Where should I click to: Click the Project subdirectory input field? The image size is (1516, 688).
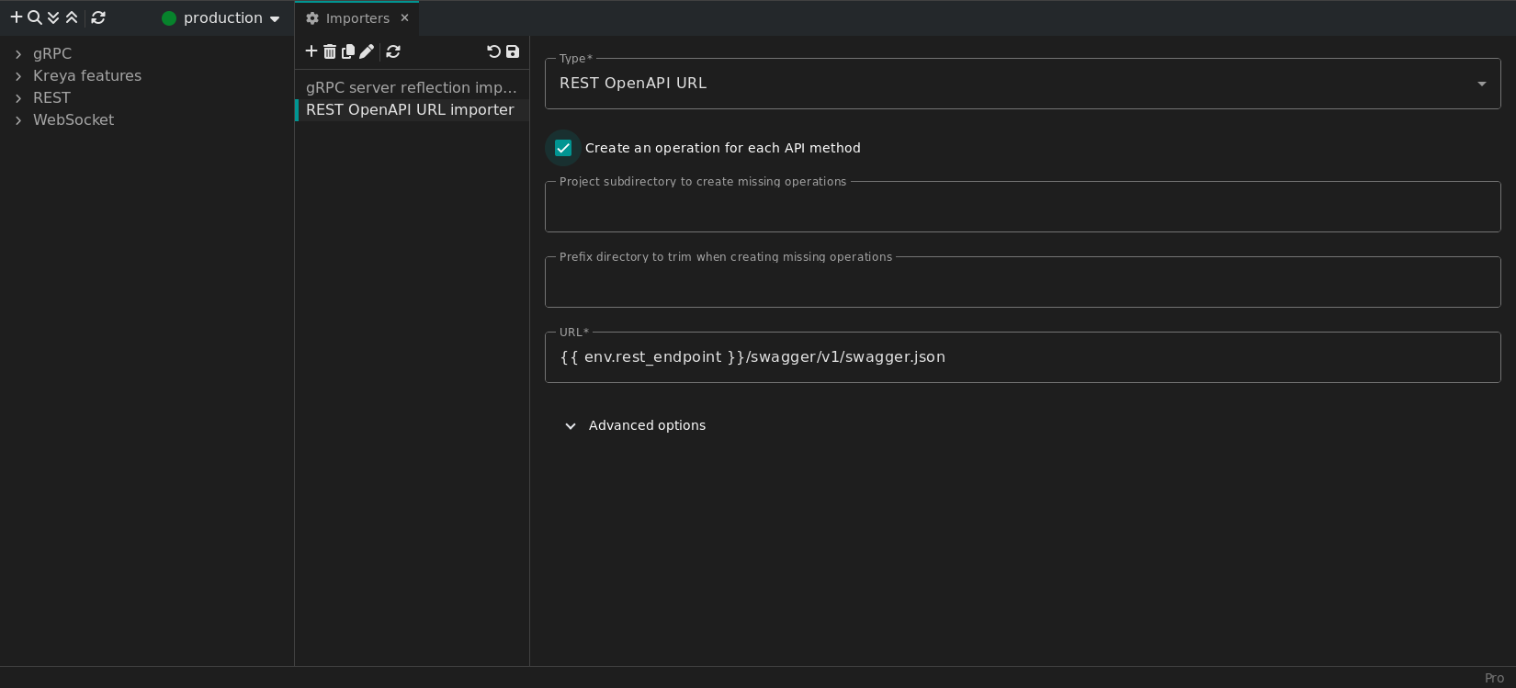pos(1022,208)
